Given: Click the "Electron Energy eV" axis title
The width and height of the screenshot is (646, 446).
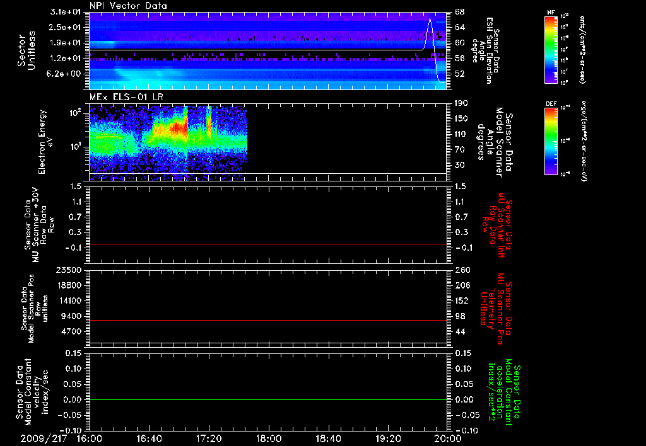Looking at the screenshot, I should [45, 142].
